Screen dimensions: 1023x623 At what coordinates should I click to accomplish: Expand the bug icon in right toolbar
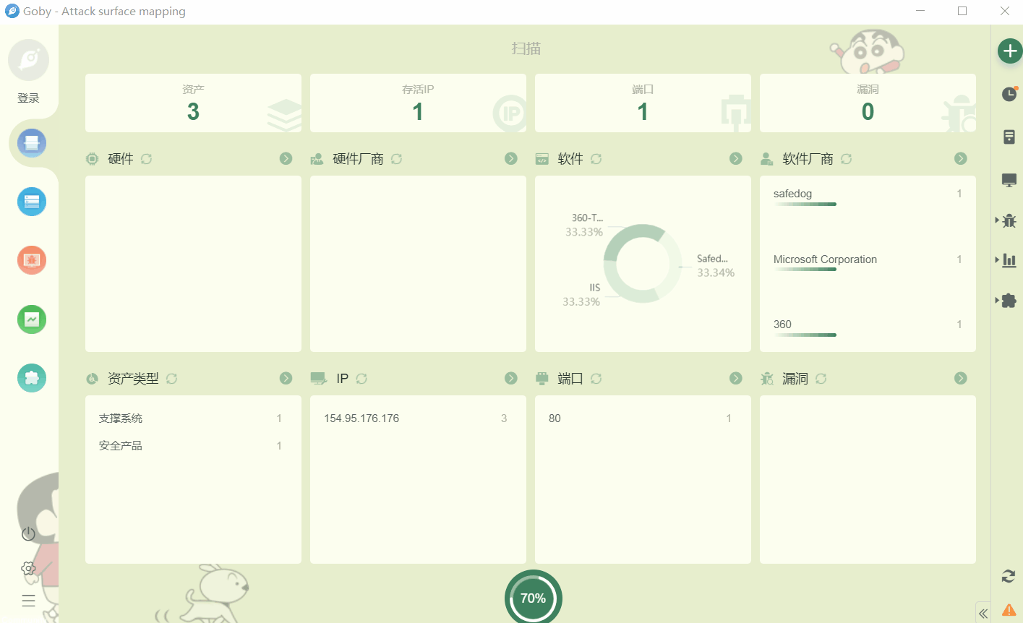(x=1009, y=220)
